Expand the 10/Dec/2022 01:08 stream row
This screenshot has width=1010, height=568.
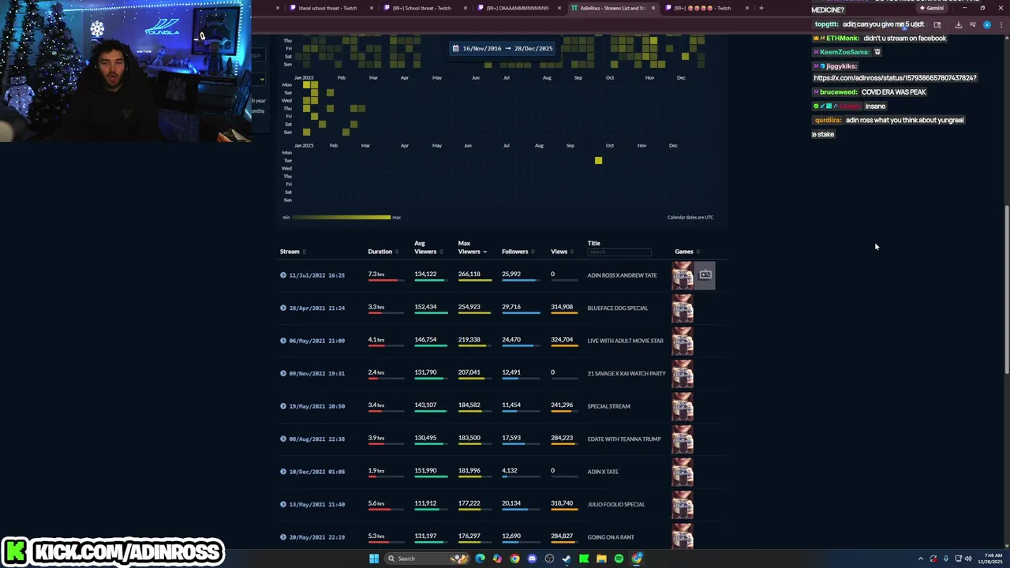pyautogui.click(x=282, y=472)
